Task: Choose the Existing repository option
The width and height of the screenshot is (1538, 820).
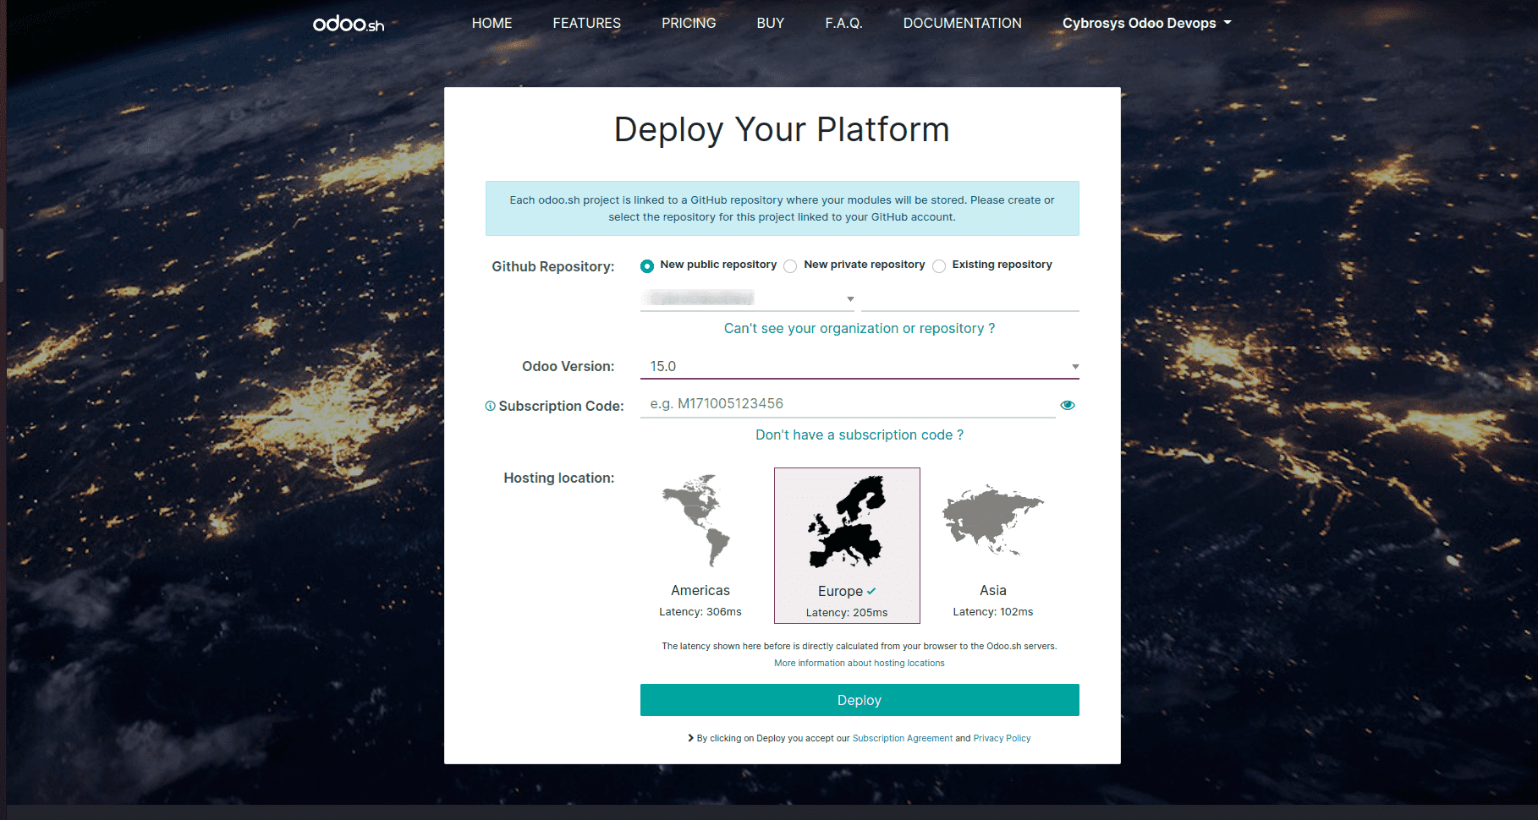Action: click(939, 266)
